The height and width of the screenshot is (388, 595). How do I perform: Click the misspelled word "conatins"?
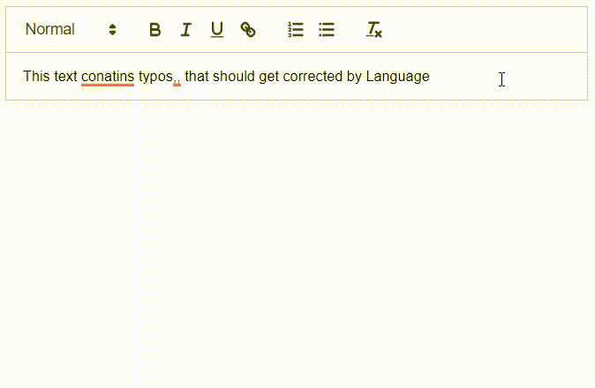(108, 77)
